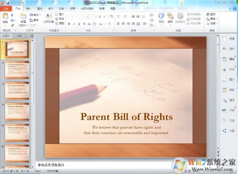Viewport: 238px width, 174px height.
Task: Click the Clear Formatting icon
Action: click(112, 16)
